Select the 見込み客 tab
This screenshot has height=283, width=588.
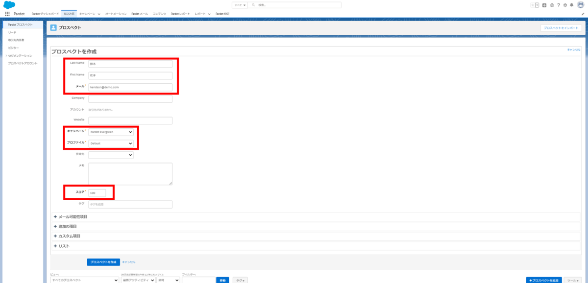pyautogui.click(x=69, y=14)
